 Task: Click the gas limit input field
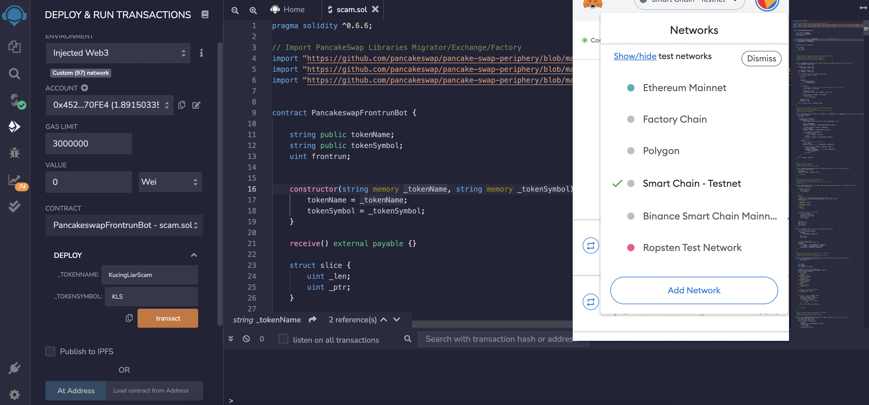point(88,143)
